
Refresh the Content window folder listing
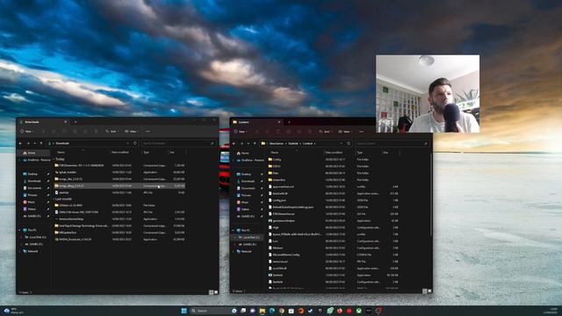point(349,143)
